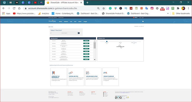Click the Product Showcase three-dots icon
The width and height of the screenshot is (192, 102).
[105, 73]
